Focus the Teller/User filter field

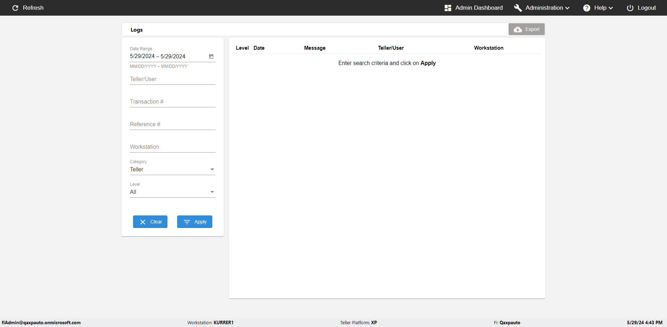coord(173,79)
